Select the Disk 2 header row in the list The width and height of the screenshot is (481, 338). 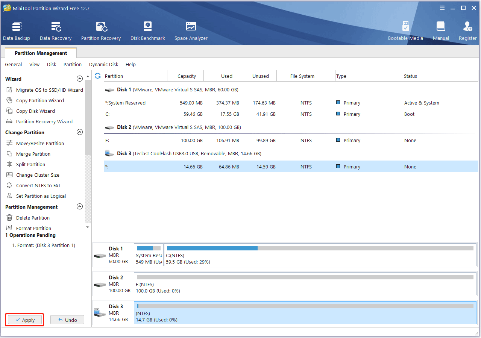click(291, 127)
